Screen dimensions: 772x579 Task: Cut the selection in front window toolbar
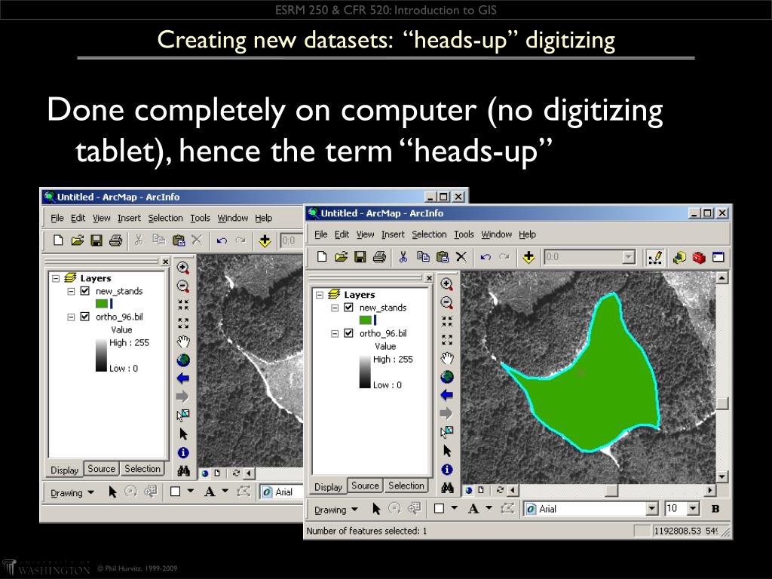pyautogui.click(x=403, y=257)
